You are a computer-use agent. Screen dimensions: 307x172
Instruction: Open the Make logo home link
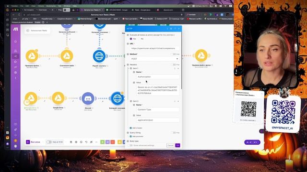coord(15,29)
